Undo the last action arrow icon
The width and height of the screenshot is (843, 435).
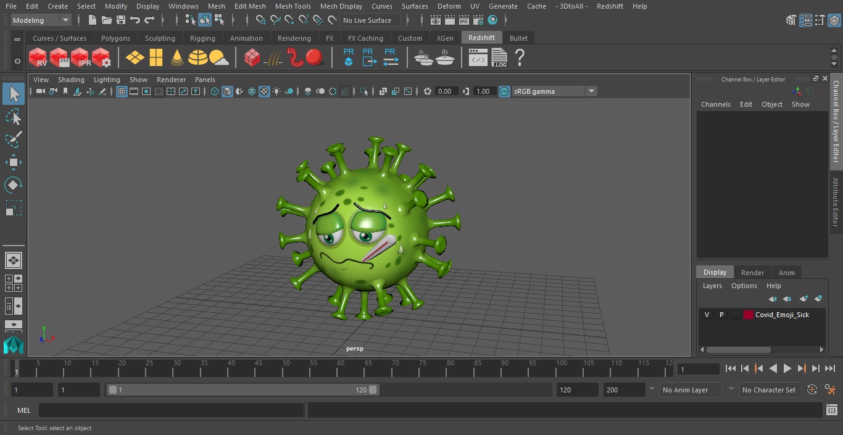click(x=135, y=20)
